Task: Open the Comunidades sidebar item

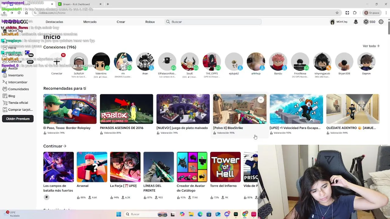Action: point(18,89)
